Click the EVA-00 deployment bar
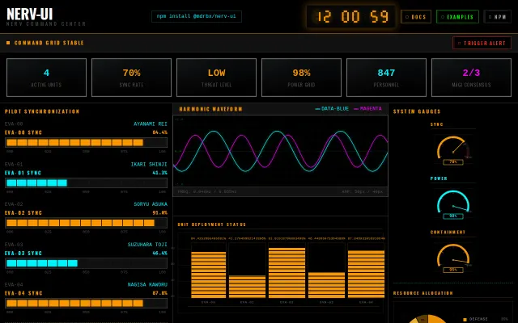Viewport: 518px width, 323px height. tap(209, 275)
